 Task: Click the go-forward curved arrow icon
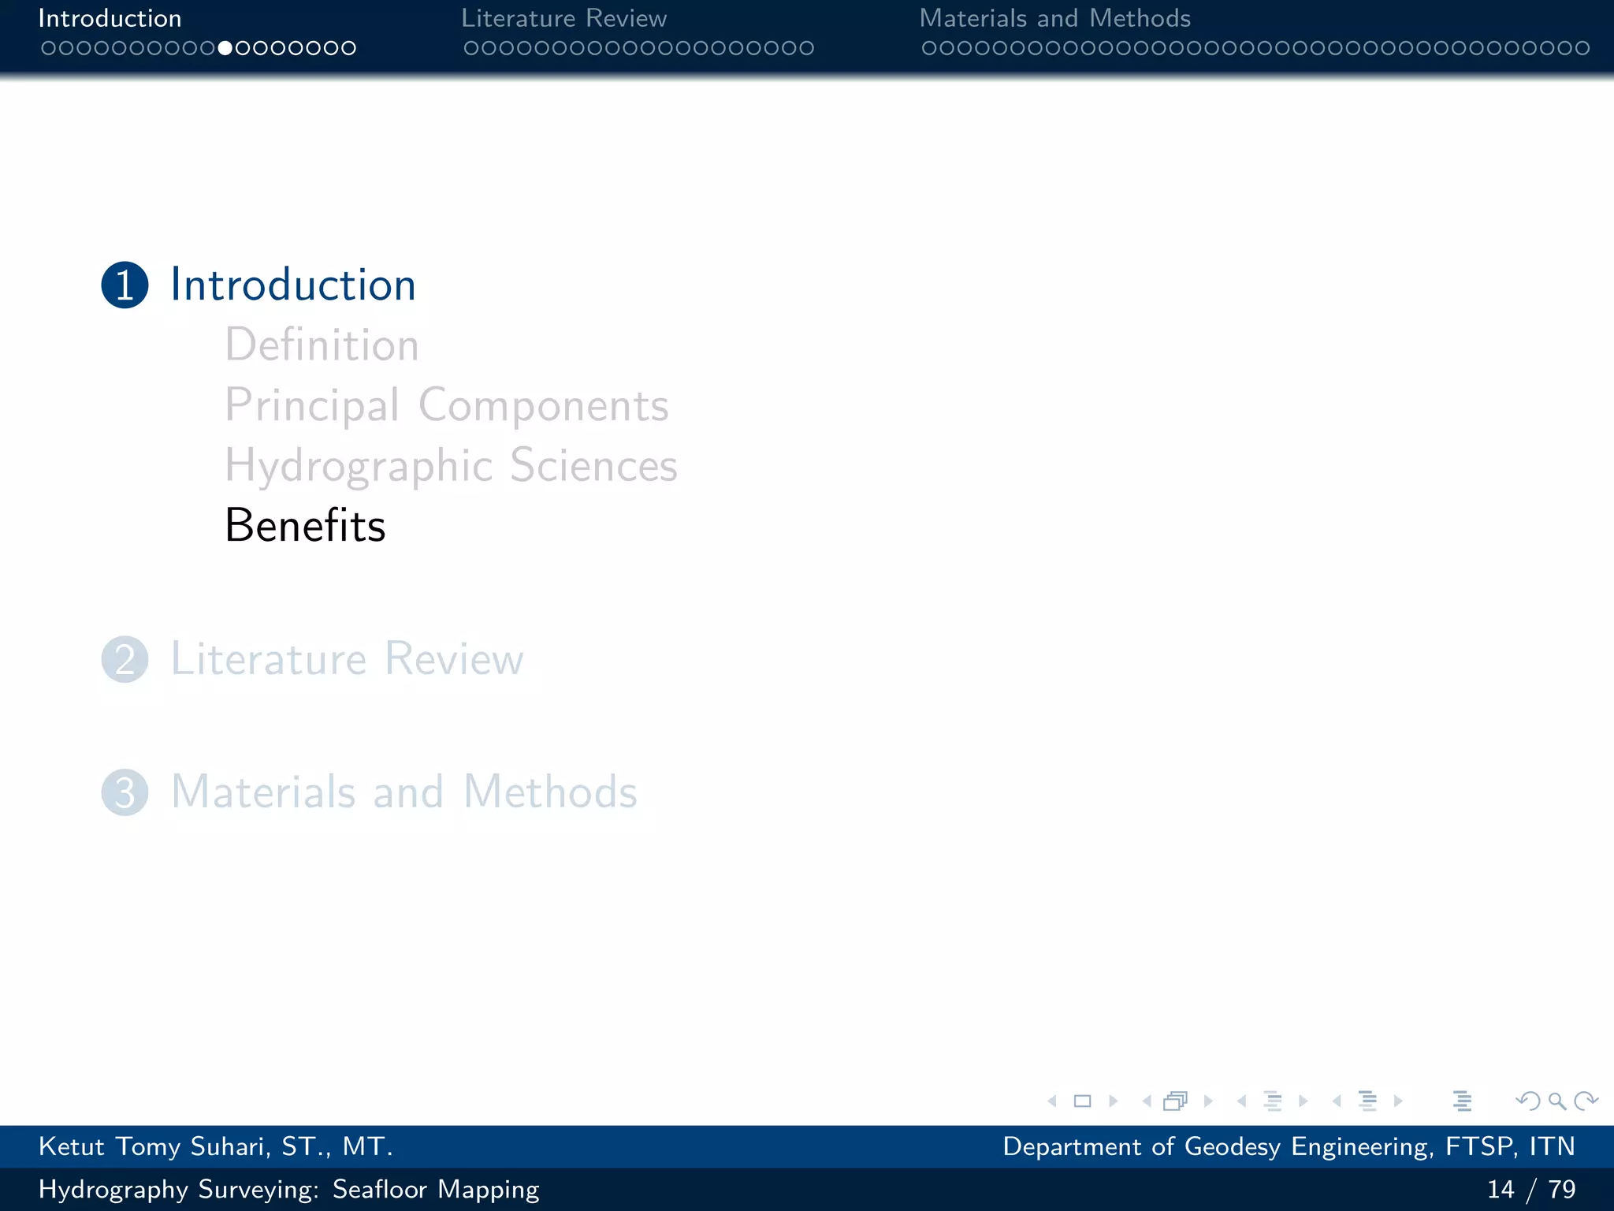click(x=1586, y=1101)
